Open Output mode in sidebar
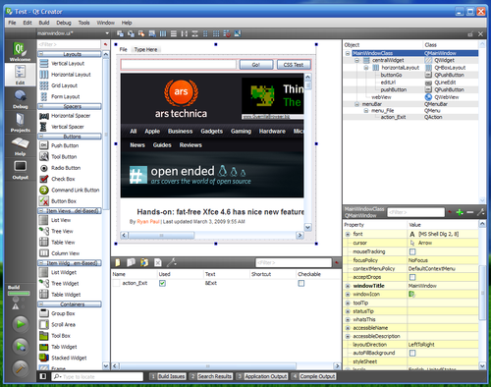This screenshot has height=387, width=491. pos(20,170)
